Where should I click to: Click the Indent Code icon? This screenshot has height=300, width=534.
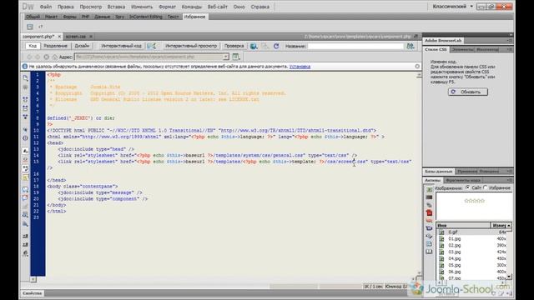(26, 236)
